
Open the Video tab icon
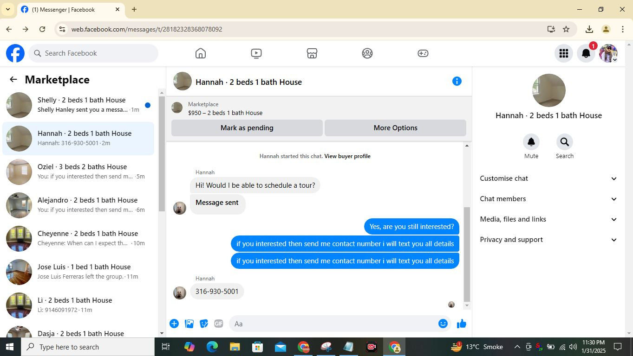pyautogui.click(x=256, y=53)
